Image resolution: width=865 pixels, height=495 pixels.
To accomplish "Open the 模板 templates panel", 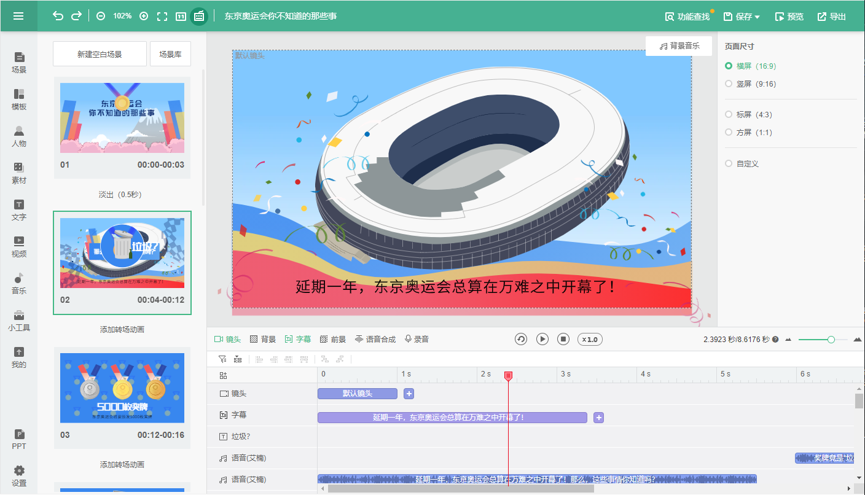I will (19, 99).
